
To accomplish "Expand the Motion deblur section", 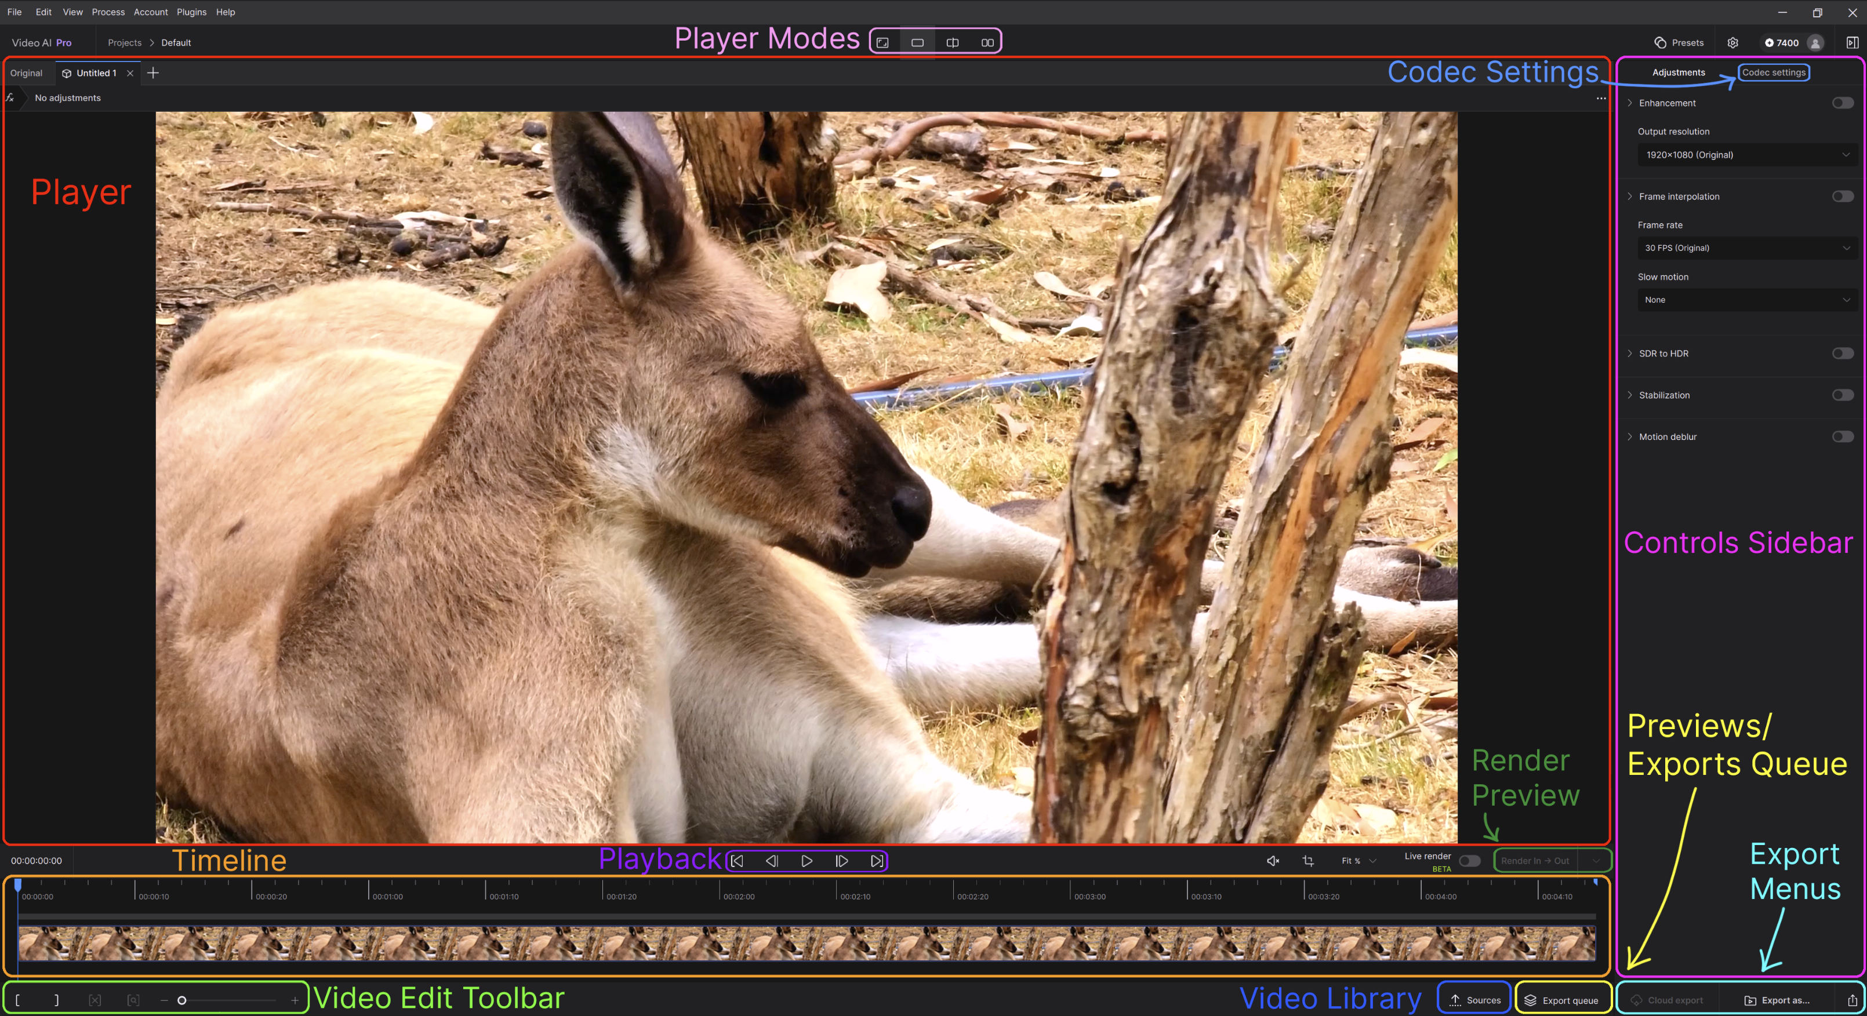I will [x=1630, y=437].
